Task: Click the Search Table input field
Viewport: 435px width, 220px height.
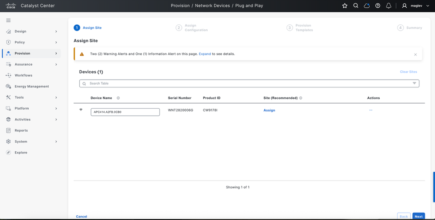Action: [249, 83]
